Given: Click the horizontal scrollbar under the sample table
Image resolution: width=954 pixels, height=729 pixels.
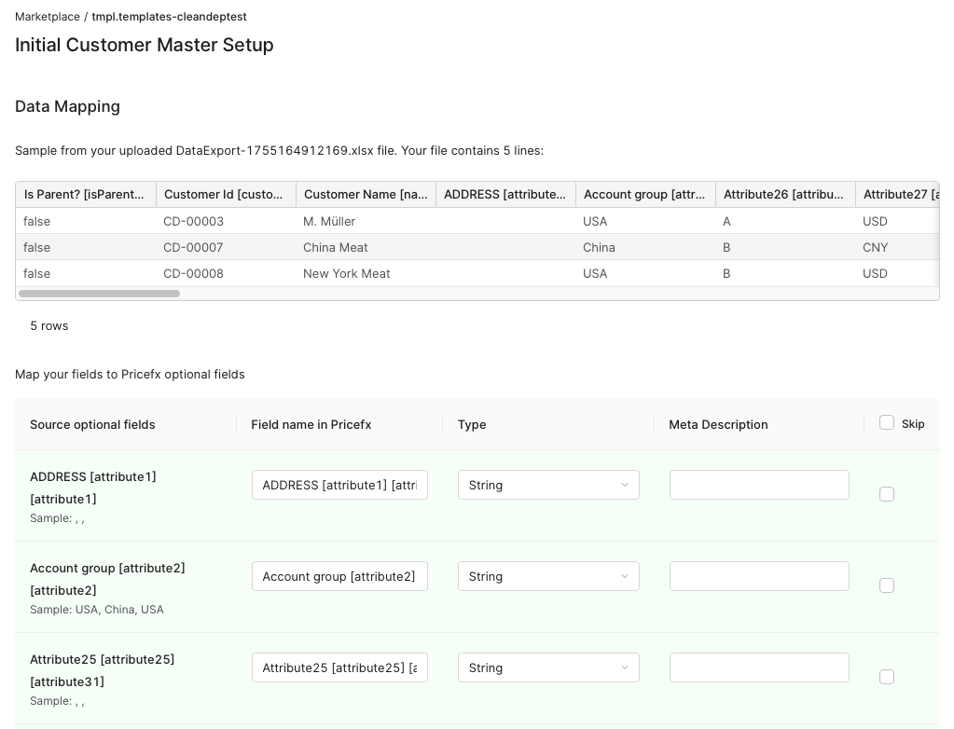Looking at the screenshot, I should pos(99,294).
